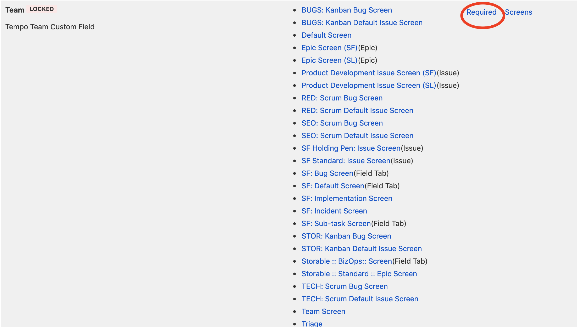The height and width of the screenshot is (327, 577).
Task: Open SF: Incident Screen link
Action: (x=334, y=211)
